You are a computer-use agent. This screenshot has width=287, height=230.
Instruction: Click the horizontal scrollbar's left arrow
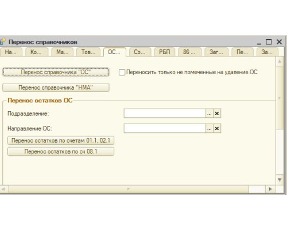tap(3, 189)
